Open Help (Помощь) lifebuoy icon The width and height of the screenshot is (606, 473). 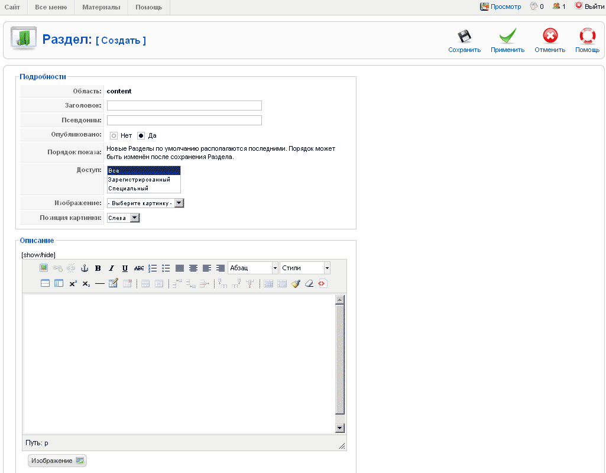(587, 37)
